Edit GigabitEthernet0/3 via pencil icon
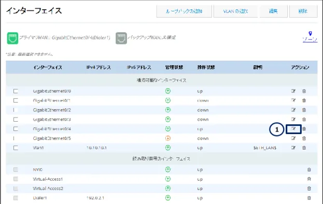Image resolution: width=323 pixels, height=204 pixels. pos(293,119)
